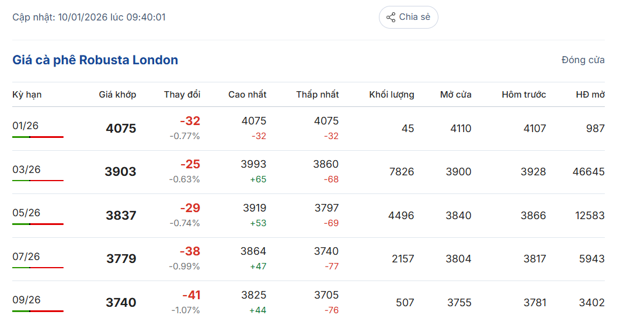Click the share icon beside Chia sẻ
This screenshot has width=620, height=322.
pos(391,17)
